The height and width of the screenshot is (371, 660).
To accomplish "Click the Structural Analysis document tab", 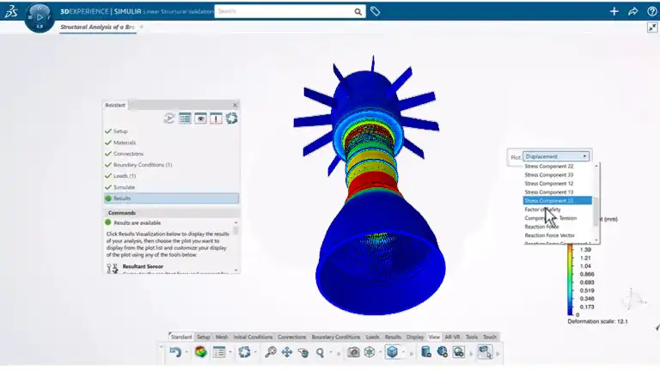I will tap(97, 27).
